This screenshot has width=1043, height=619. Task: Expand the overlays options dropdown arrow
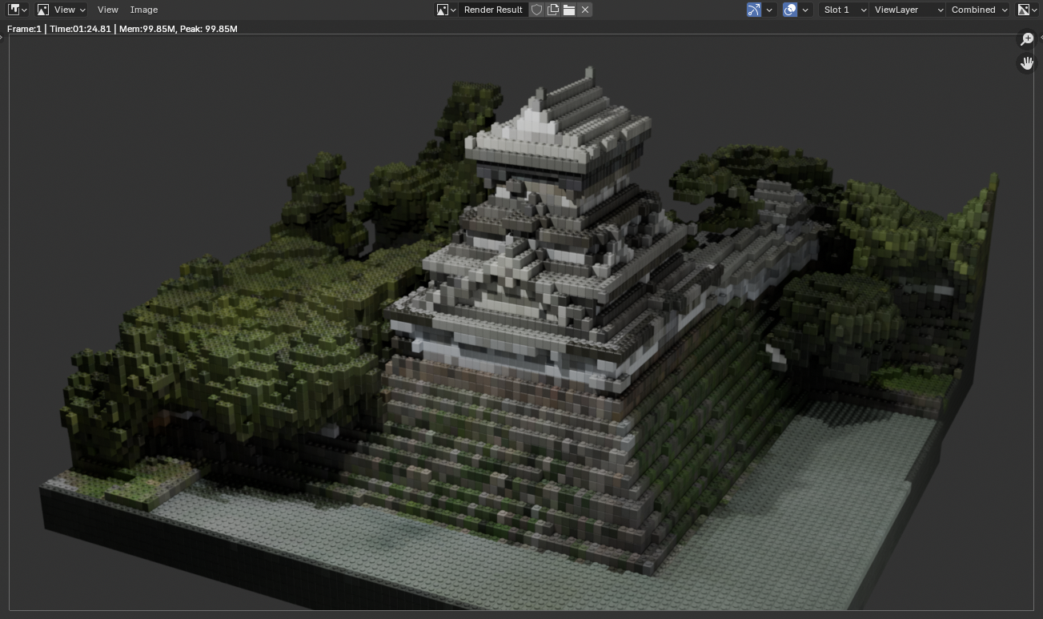point(805,10)
